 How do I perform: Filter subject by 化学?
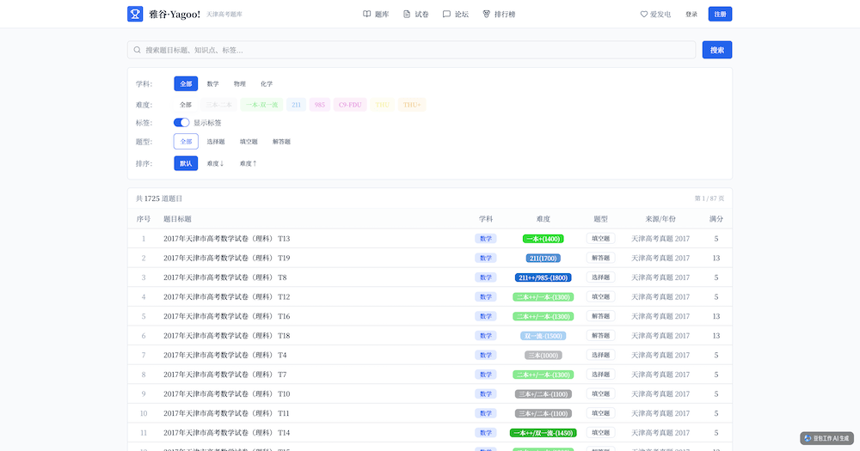pos(267,84)
